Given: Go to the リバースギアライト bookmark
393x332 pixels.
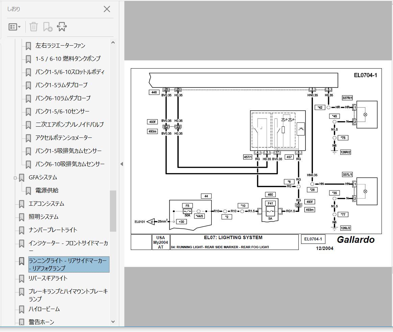Looking at the screenshot, I should click(x=48, y=278).
